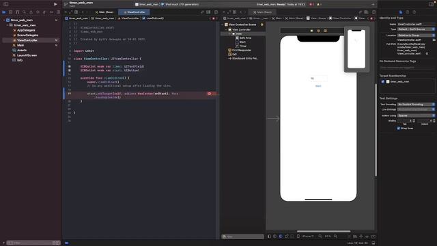Open the Text Encoding dropdown

pos(416,105)
